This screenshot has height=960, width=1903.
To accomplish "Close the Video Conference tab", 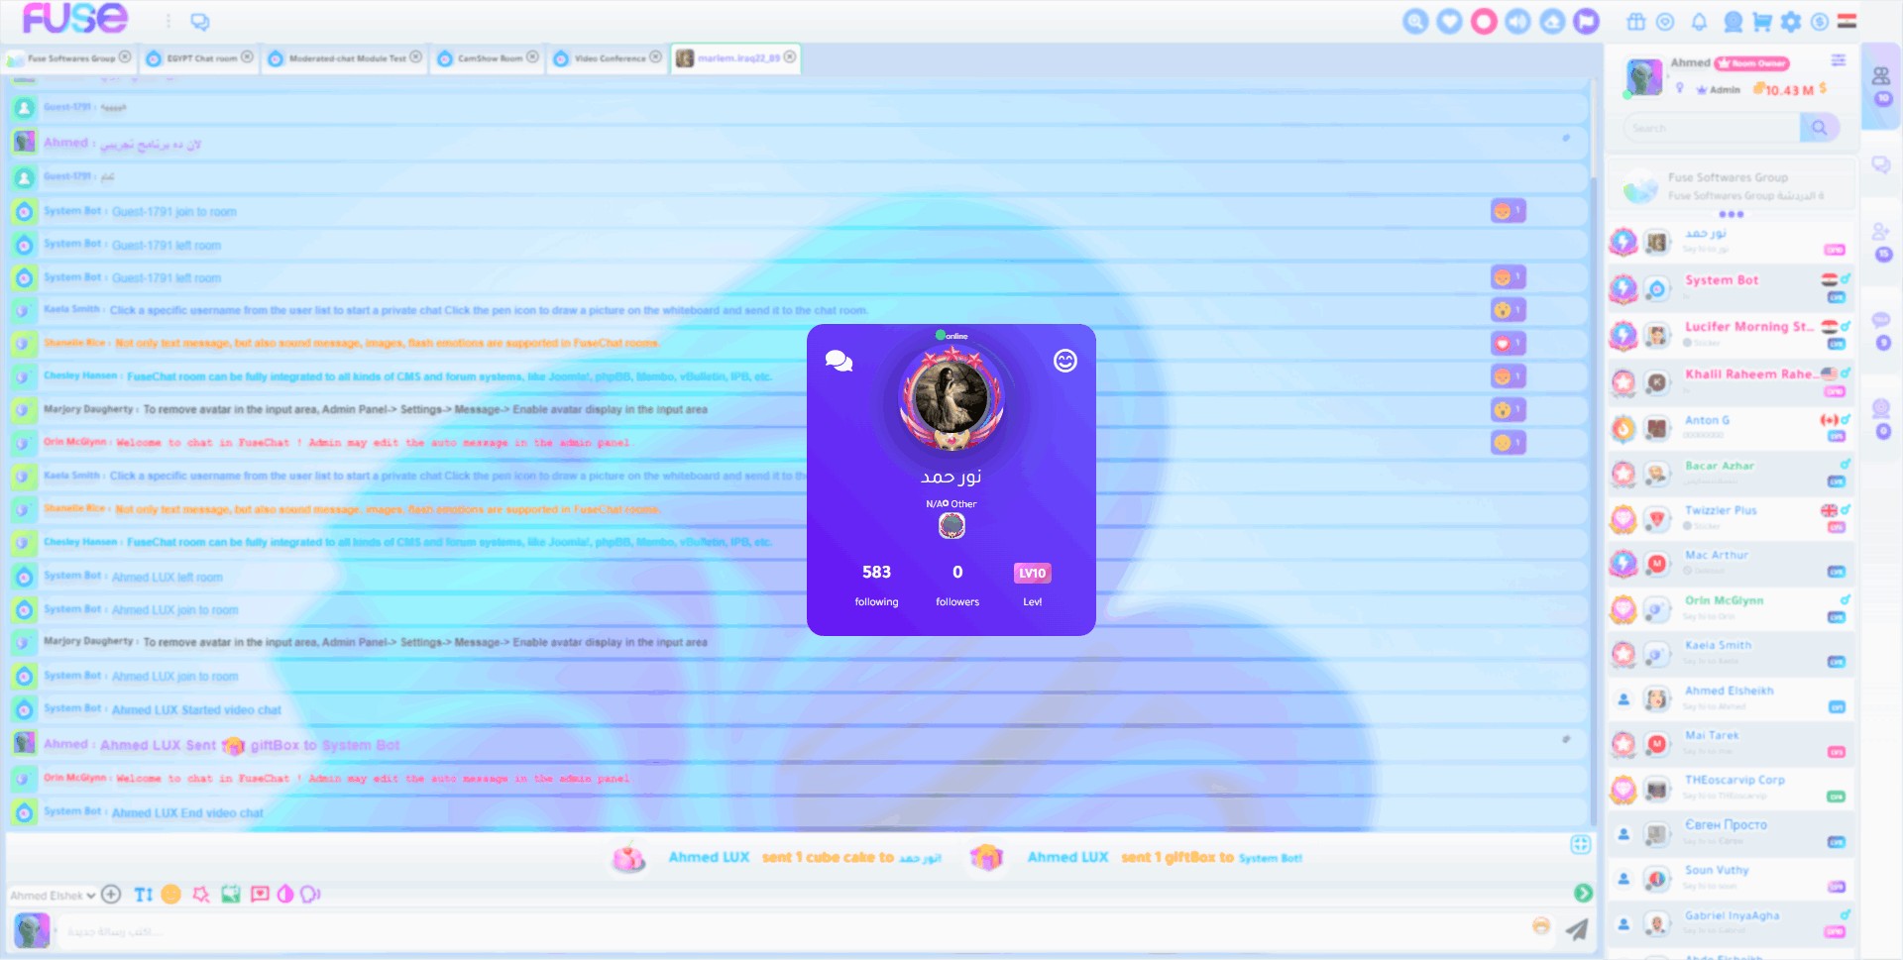I will pos(655,57).
